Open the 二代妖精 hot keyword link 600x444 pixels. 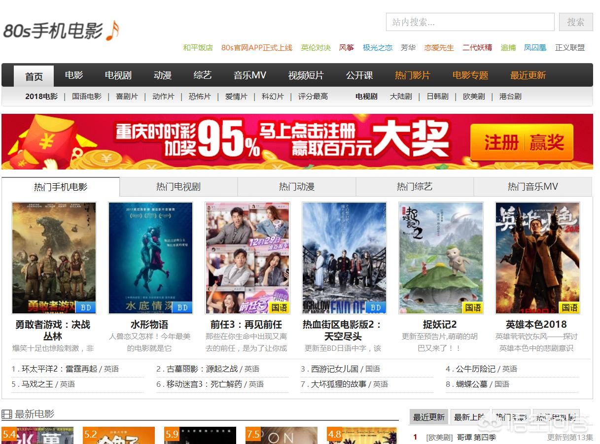(x=477, y=48)
